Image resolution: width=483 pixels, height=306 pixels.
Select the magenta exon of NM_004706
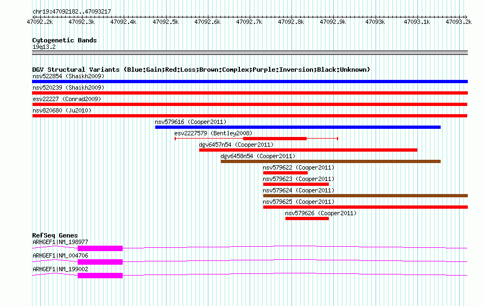pos(100,262)
